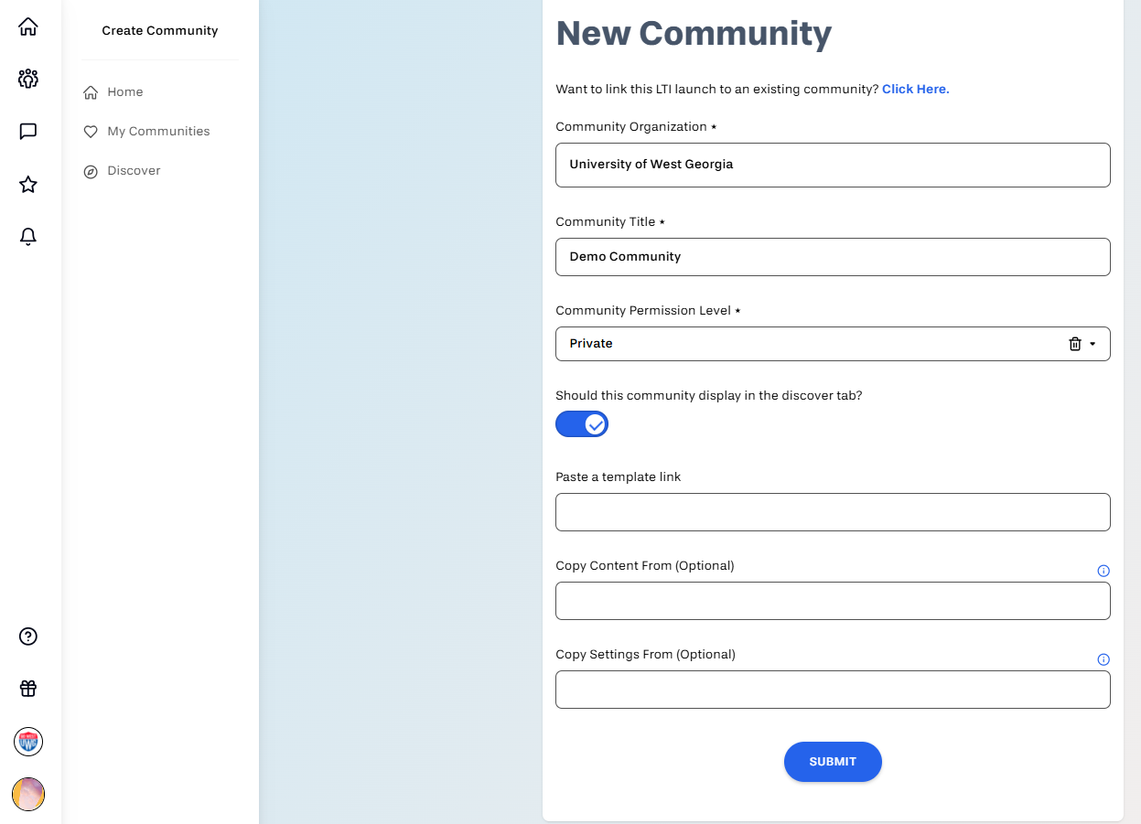Viewport: 1141px width, 824px height.
Task: Open the communities people icon
Action: point(28,79)
